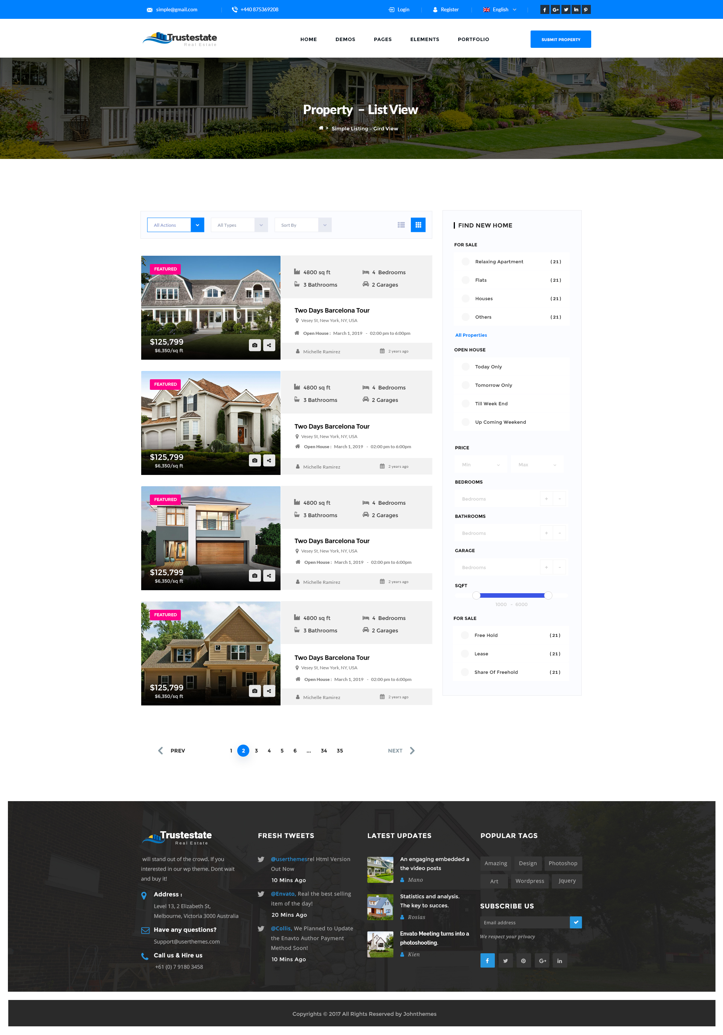The image size is (723, 1035).
Task: Click share icon on second property image
Action: click(269, 461)
